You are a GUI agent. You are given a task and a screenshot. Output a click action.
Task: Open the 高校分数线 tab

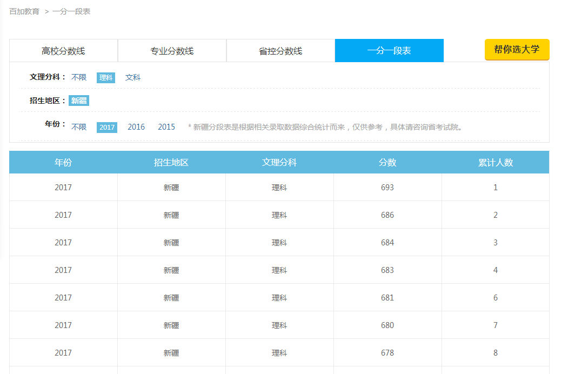pyautogui.click(x=63, y=51)
